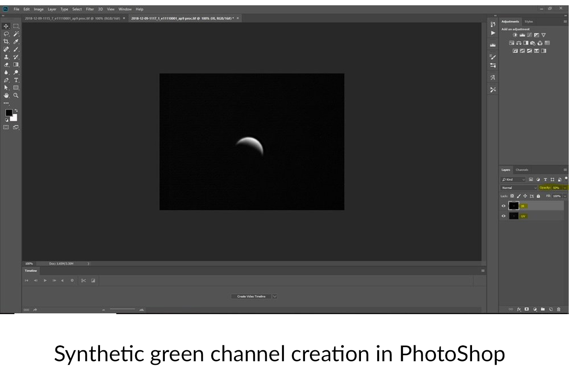Select the UV layer thumbnail

pyautogui.click(x=513, y=216)
